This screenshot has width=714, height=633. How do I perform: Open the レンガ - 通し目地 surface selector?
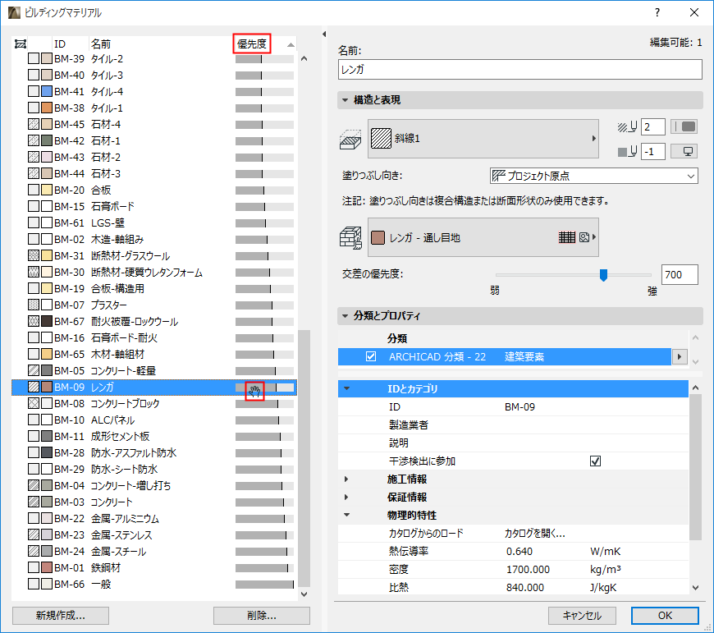483,238
